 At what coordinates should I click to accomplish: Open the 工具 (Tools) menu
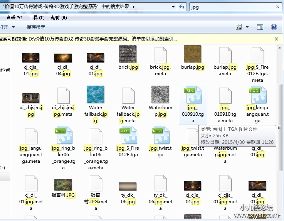[37, 18]
